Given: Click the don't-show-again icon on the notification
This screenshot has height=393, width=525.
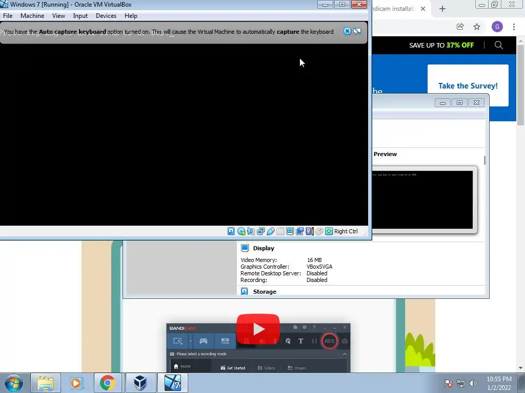Looking at the screenshot, I should click(x=357, y=31).
